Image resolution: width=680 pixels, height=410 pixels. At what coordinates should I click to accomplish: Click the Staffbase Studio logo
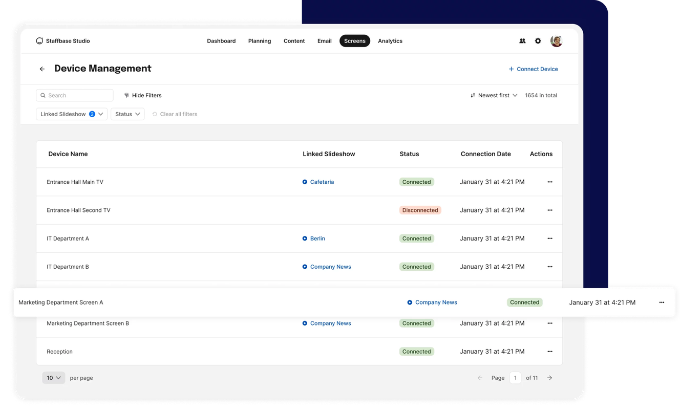coord(63,40)
